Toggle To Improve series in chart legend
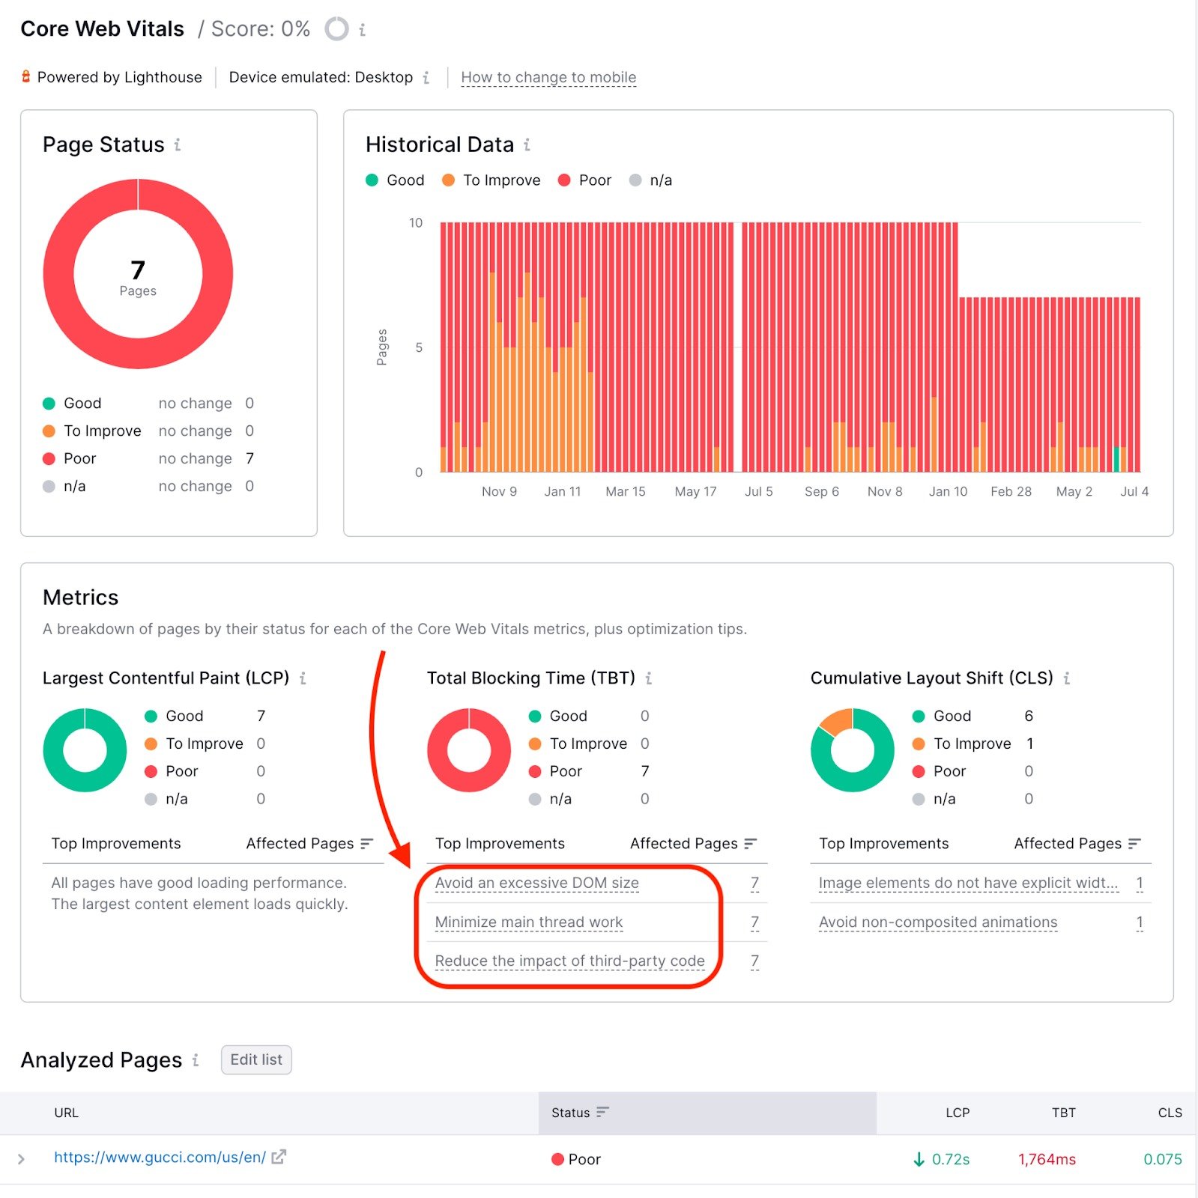The height and width of the screenshot is (1198, 1198). (x=491, y=180)
